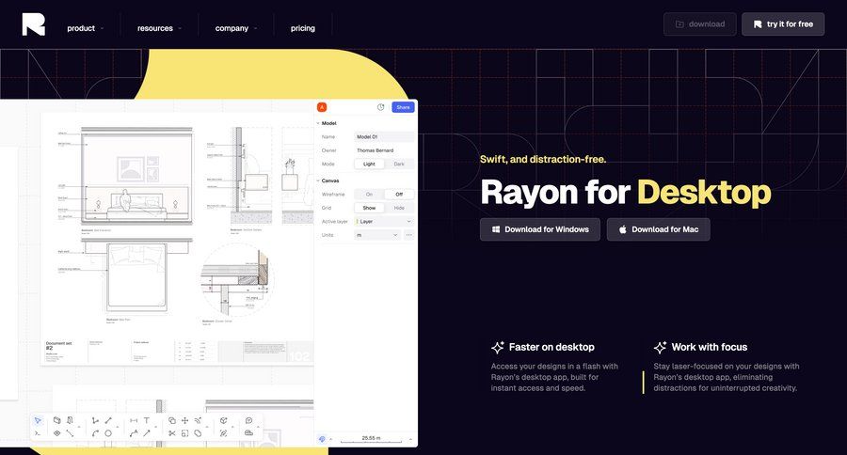This screenshot has height=455, width=847.
Task: Select the arc drawing tool
Action: pos(95,433)
